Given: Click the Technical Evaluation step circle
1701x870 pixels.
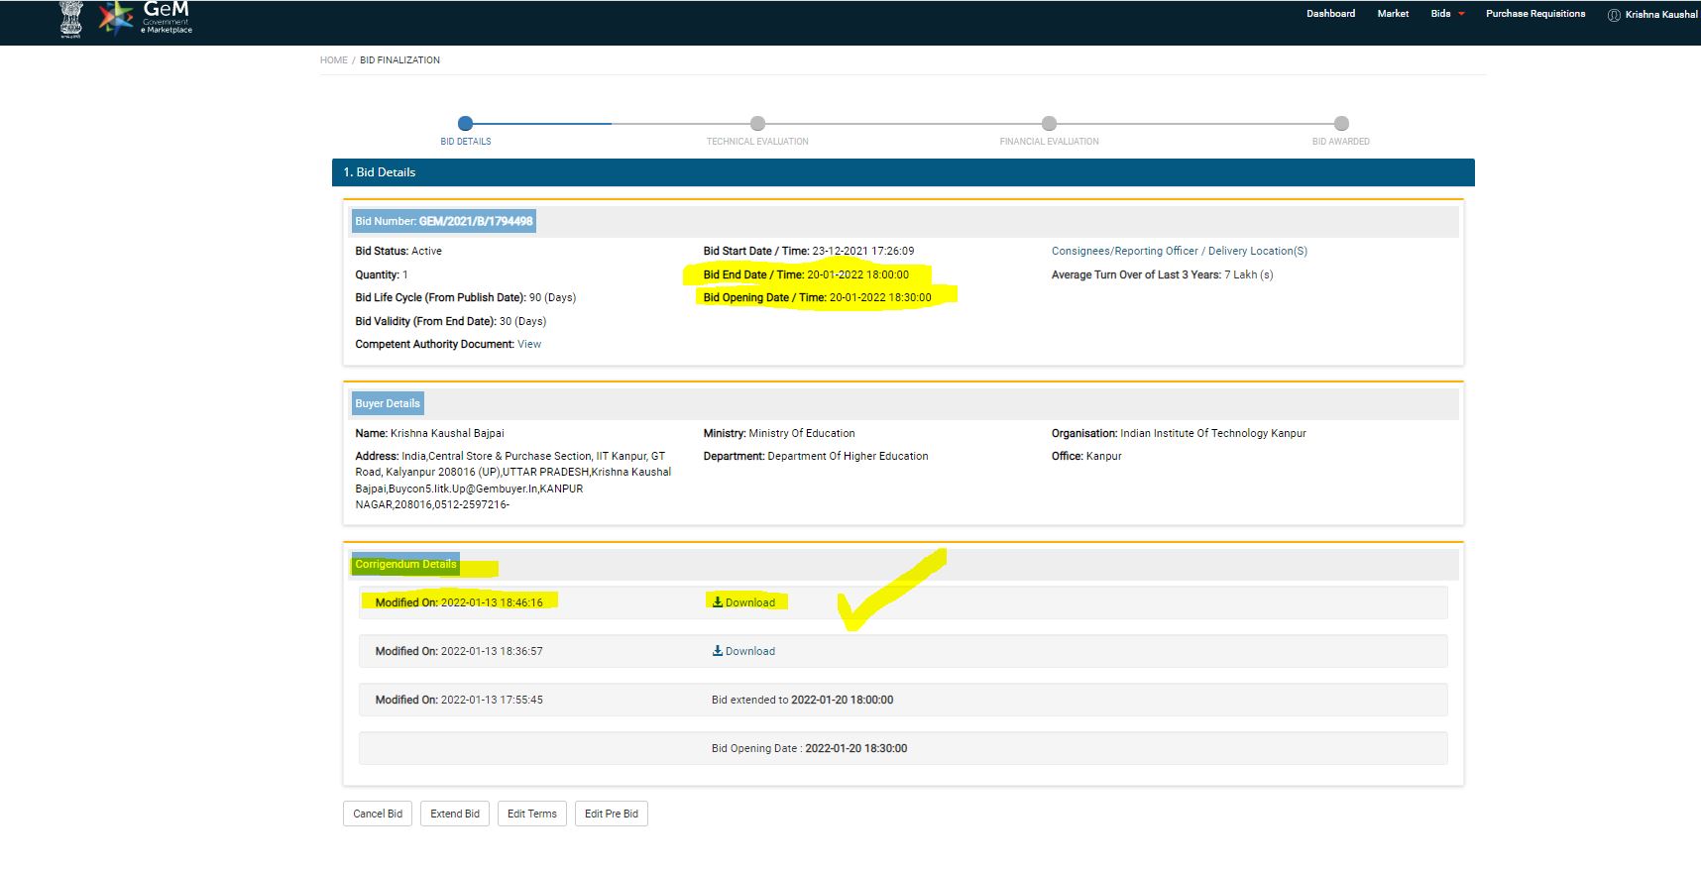Looking at the screenshot, I should (x=757, y=124).
